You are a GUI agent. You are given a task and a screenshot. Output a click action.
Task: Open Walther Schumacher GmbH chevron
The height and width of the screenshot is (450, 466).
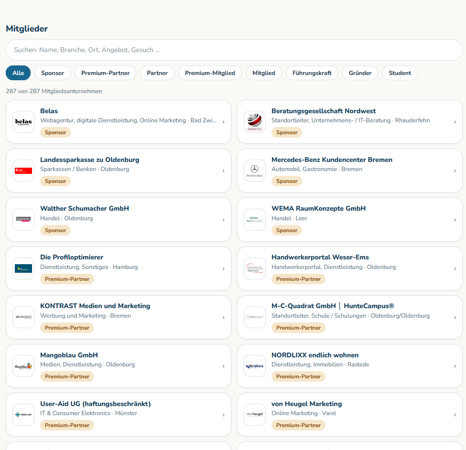[x=224, y=220]
